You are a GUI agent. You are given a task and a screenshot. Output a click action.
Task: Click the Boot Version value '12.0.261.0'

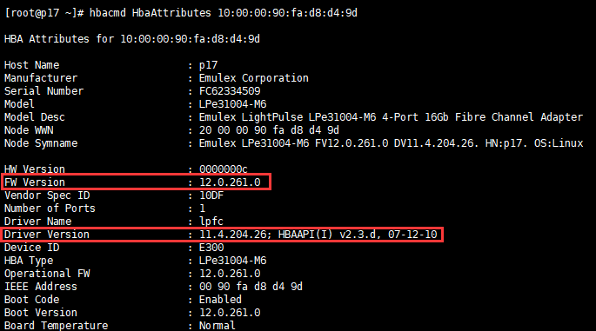pyautogui.click(x=230, y=313)
